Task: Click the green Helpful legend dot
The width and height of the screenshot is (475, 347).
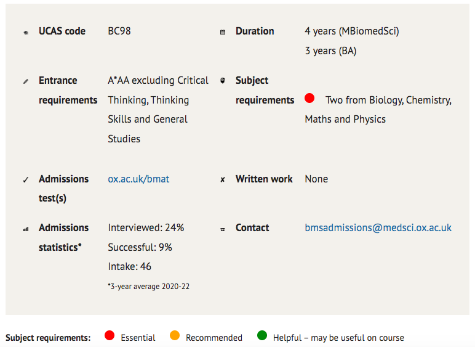Action: 262,335
